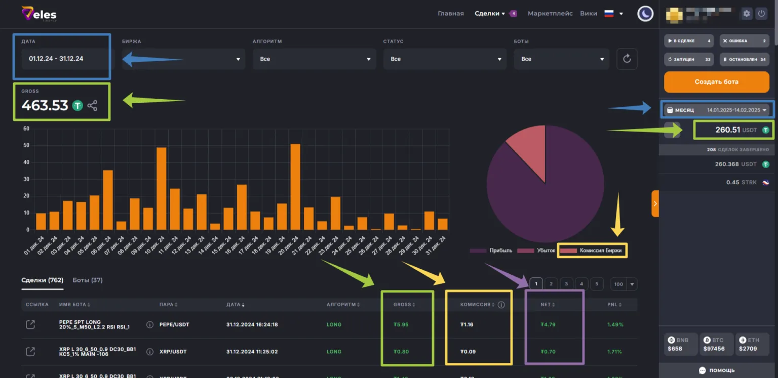The width and height of the screenshot is (778, 378).
Task: Open account settings gear icon
Action: (746, 14)
